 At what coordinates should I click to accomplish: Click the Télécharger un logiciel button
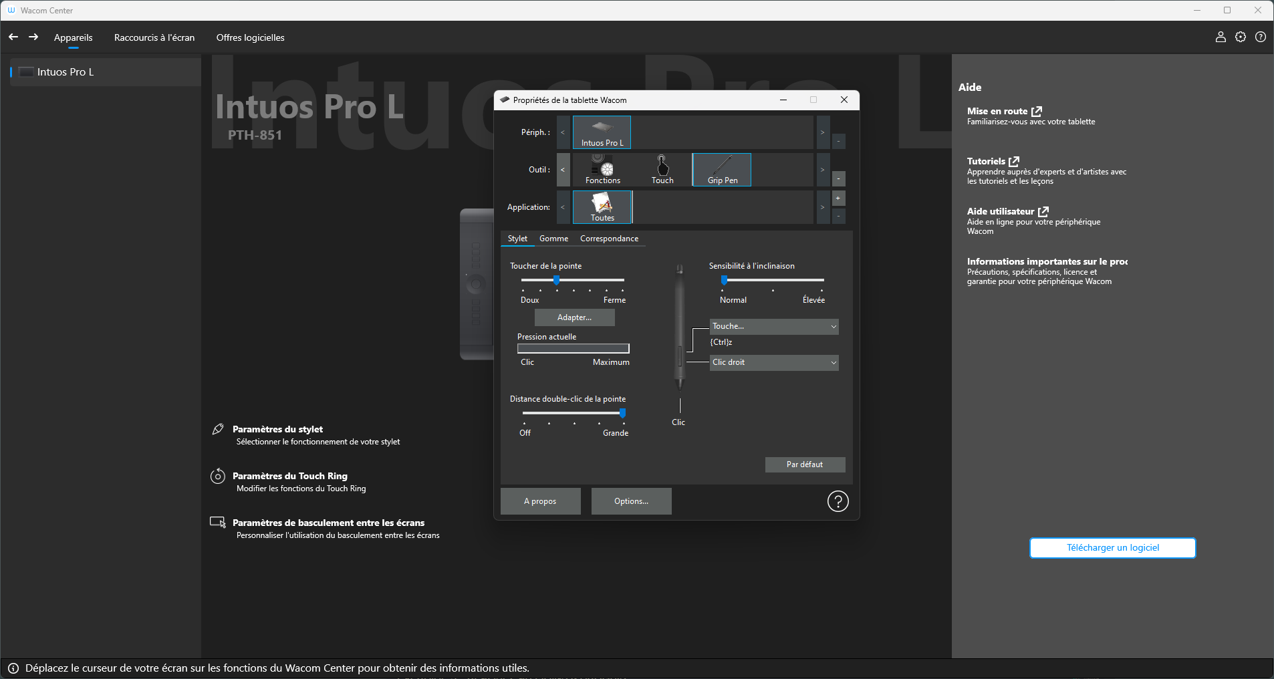click(x=1112, y=547)
